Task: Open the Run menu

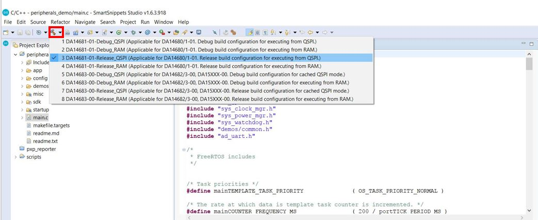Action: tap(145, 22)
